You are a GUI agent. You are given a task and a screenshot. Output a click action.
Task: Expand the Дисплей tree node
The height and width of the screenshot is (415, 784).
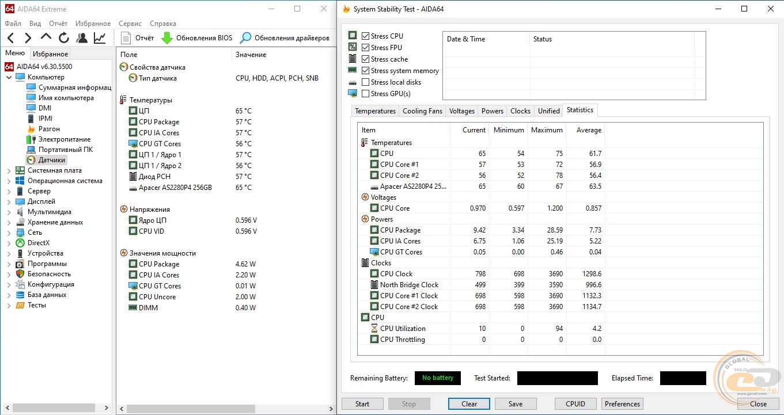[9, 201]
